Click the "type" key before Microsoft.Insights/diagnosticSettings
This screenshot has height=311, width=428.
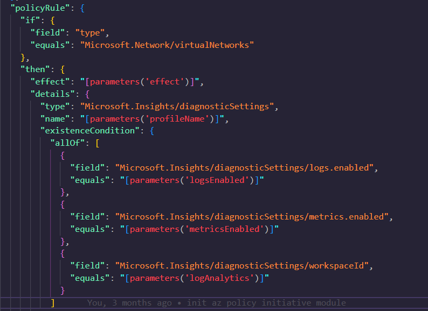click(55, 106)
